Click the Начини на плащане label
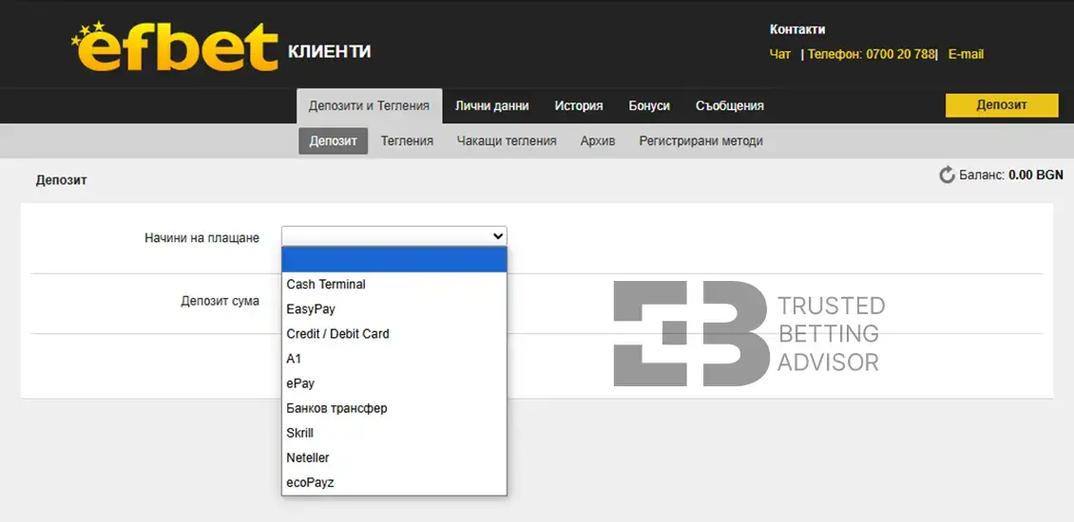 coord(202,238)
